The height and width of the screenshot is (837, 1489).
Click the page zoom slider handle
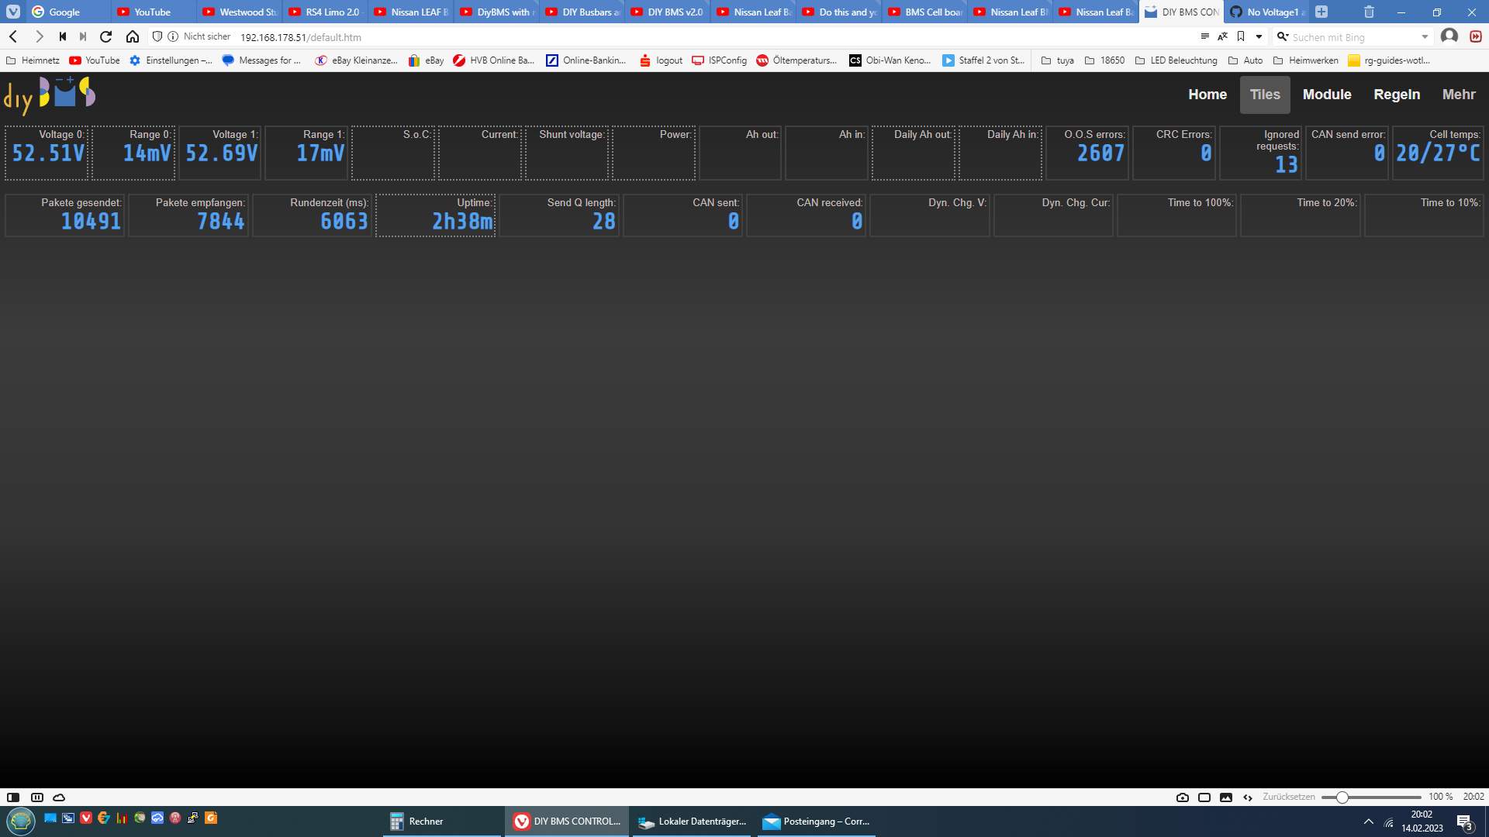(1342, 797)
